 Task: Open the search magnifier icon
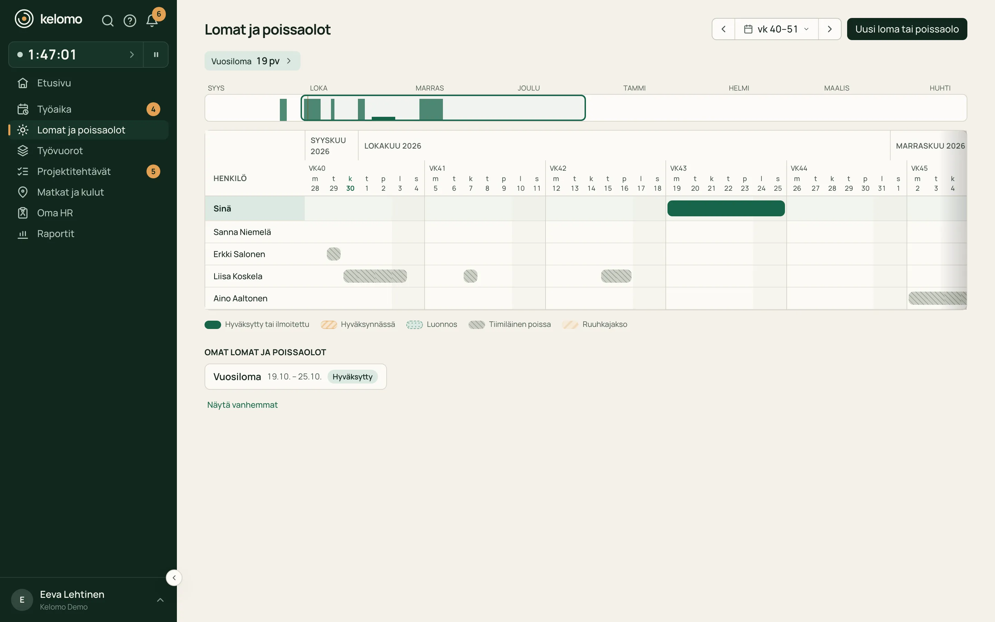107,21
